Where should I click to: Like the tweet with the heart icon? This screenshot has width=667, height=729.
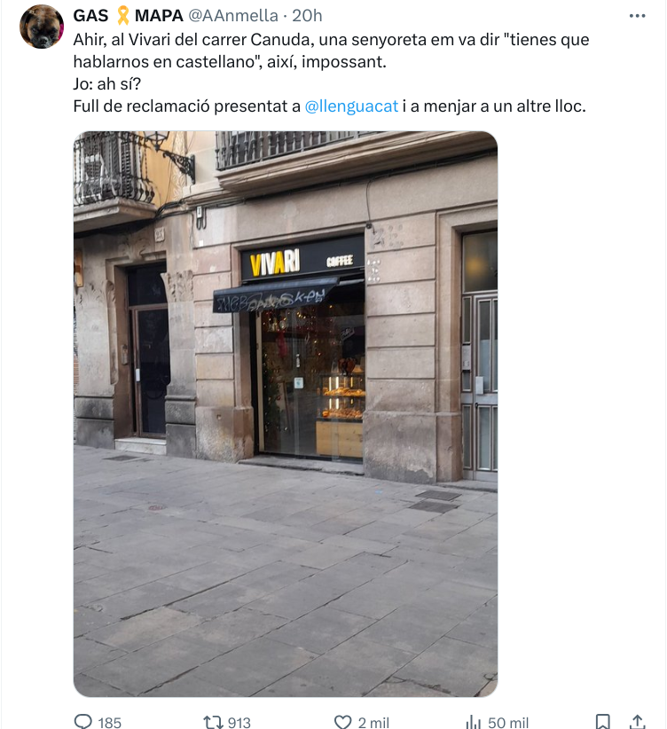pyautogui.click(x=342, y=722)
